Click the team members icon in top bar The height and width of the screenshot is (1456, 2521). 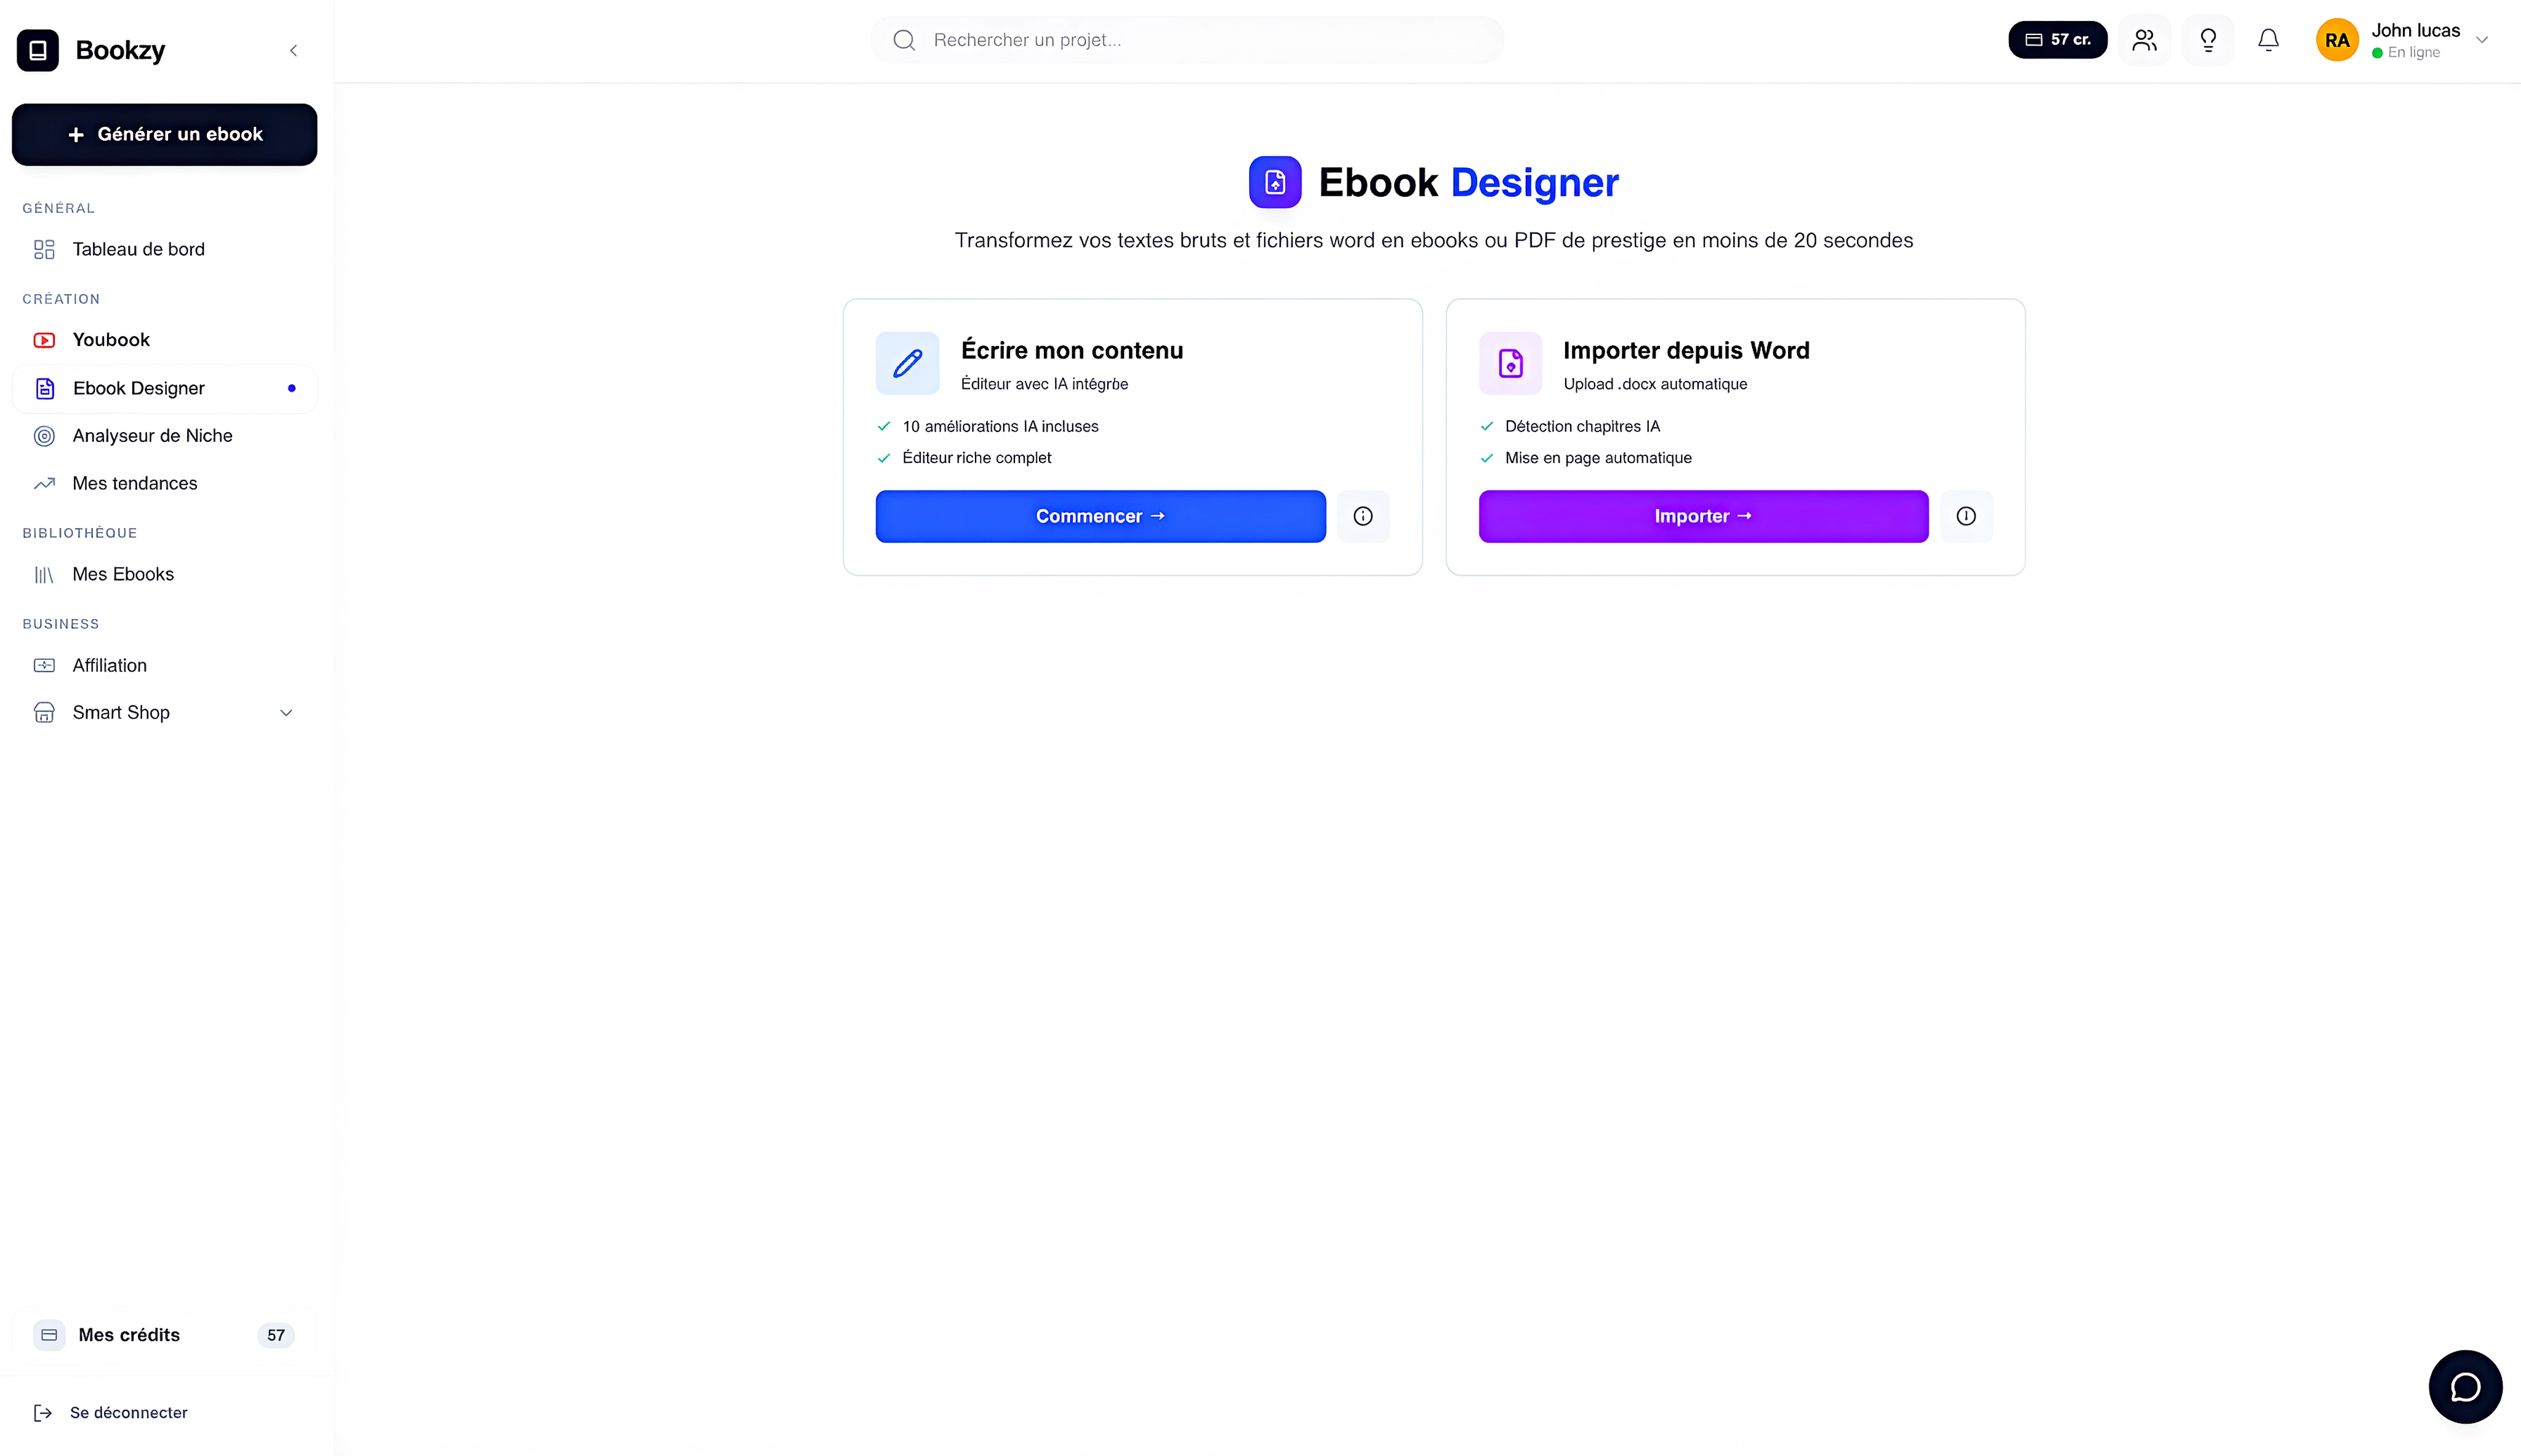pyautogui.click(x=2144, y=40)
